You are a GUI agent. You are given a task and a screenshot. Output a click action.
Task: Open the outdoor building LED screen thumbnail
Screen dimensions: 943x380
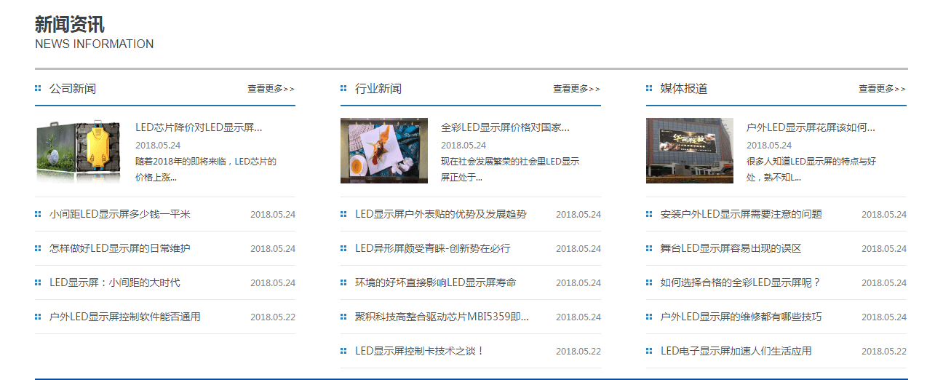click(690, 151)
